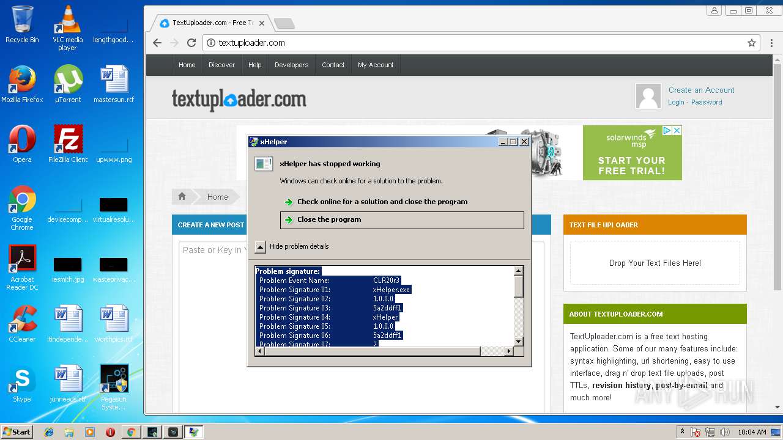Image resolution: width=783 pixels, height=440 pixels.
Task: Click Opera icon in taskbar
Action: (x=111, y=432)
